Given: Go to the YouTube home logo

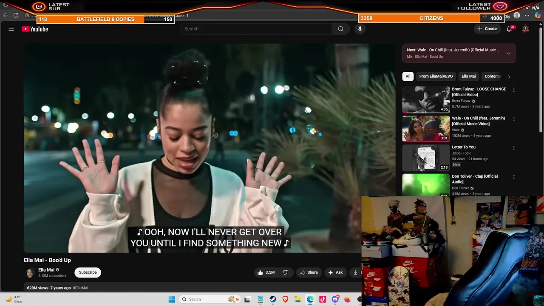Looking at the screenshot, I should tap(35, 29).
